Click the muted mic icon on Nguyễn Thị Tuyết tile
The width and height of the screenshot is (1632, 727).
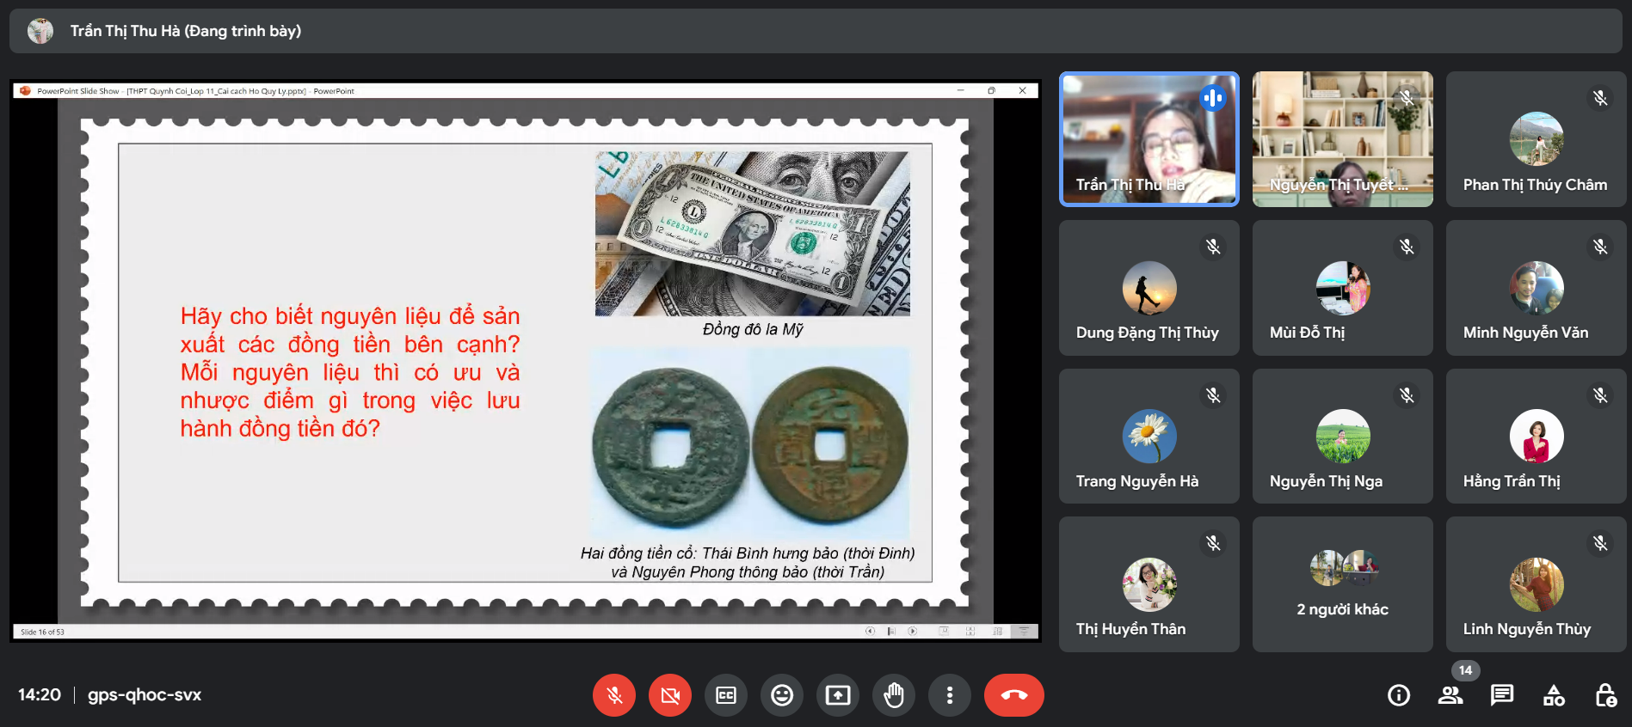(1407, 98)
